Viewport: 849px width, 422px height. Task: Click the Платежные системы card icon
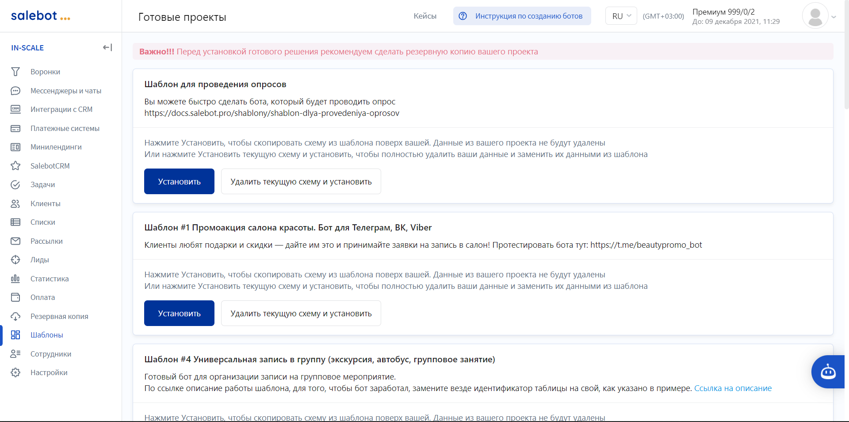(15, 128)
